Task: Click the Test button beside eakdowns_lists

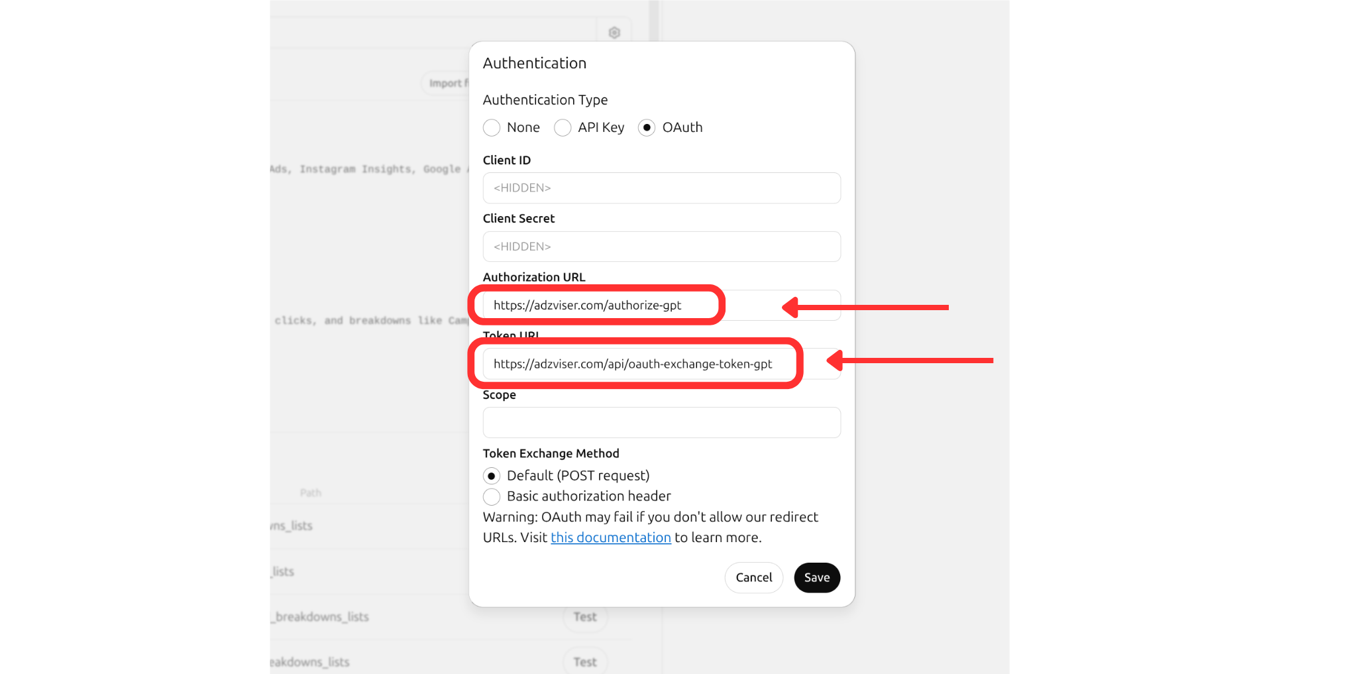Action: pyautogui.click(x=585, y=662)
